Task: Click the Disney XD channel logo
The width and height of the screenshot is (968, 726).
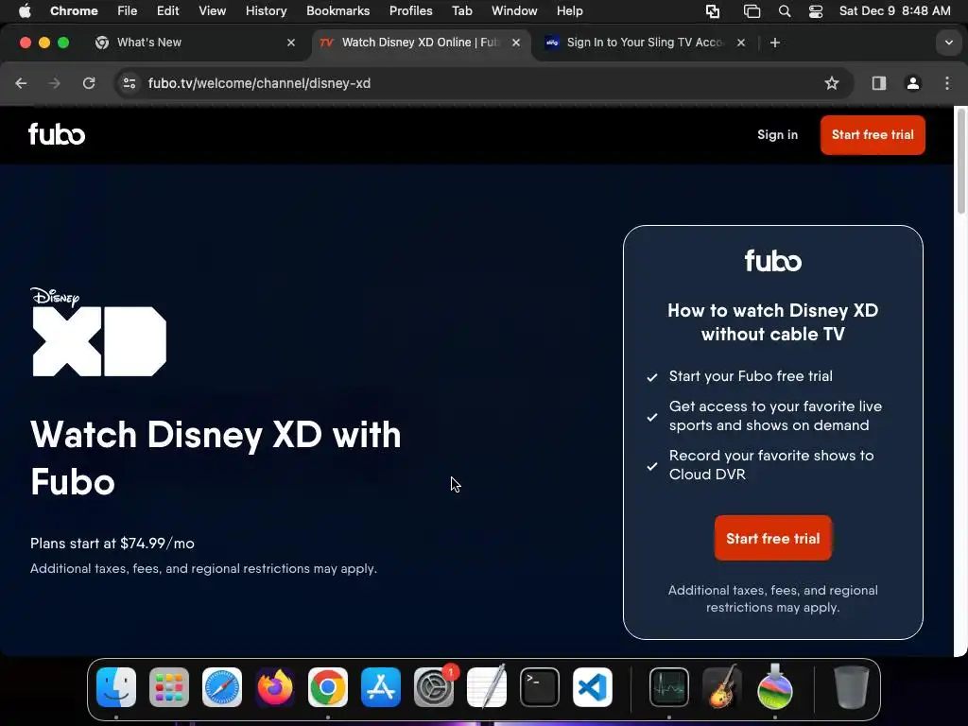Action: [x=98, y=332]
